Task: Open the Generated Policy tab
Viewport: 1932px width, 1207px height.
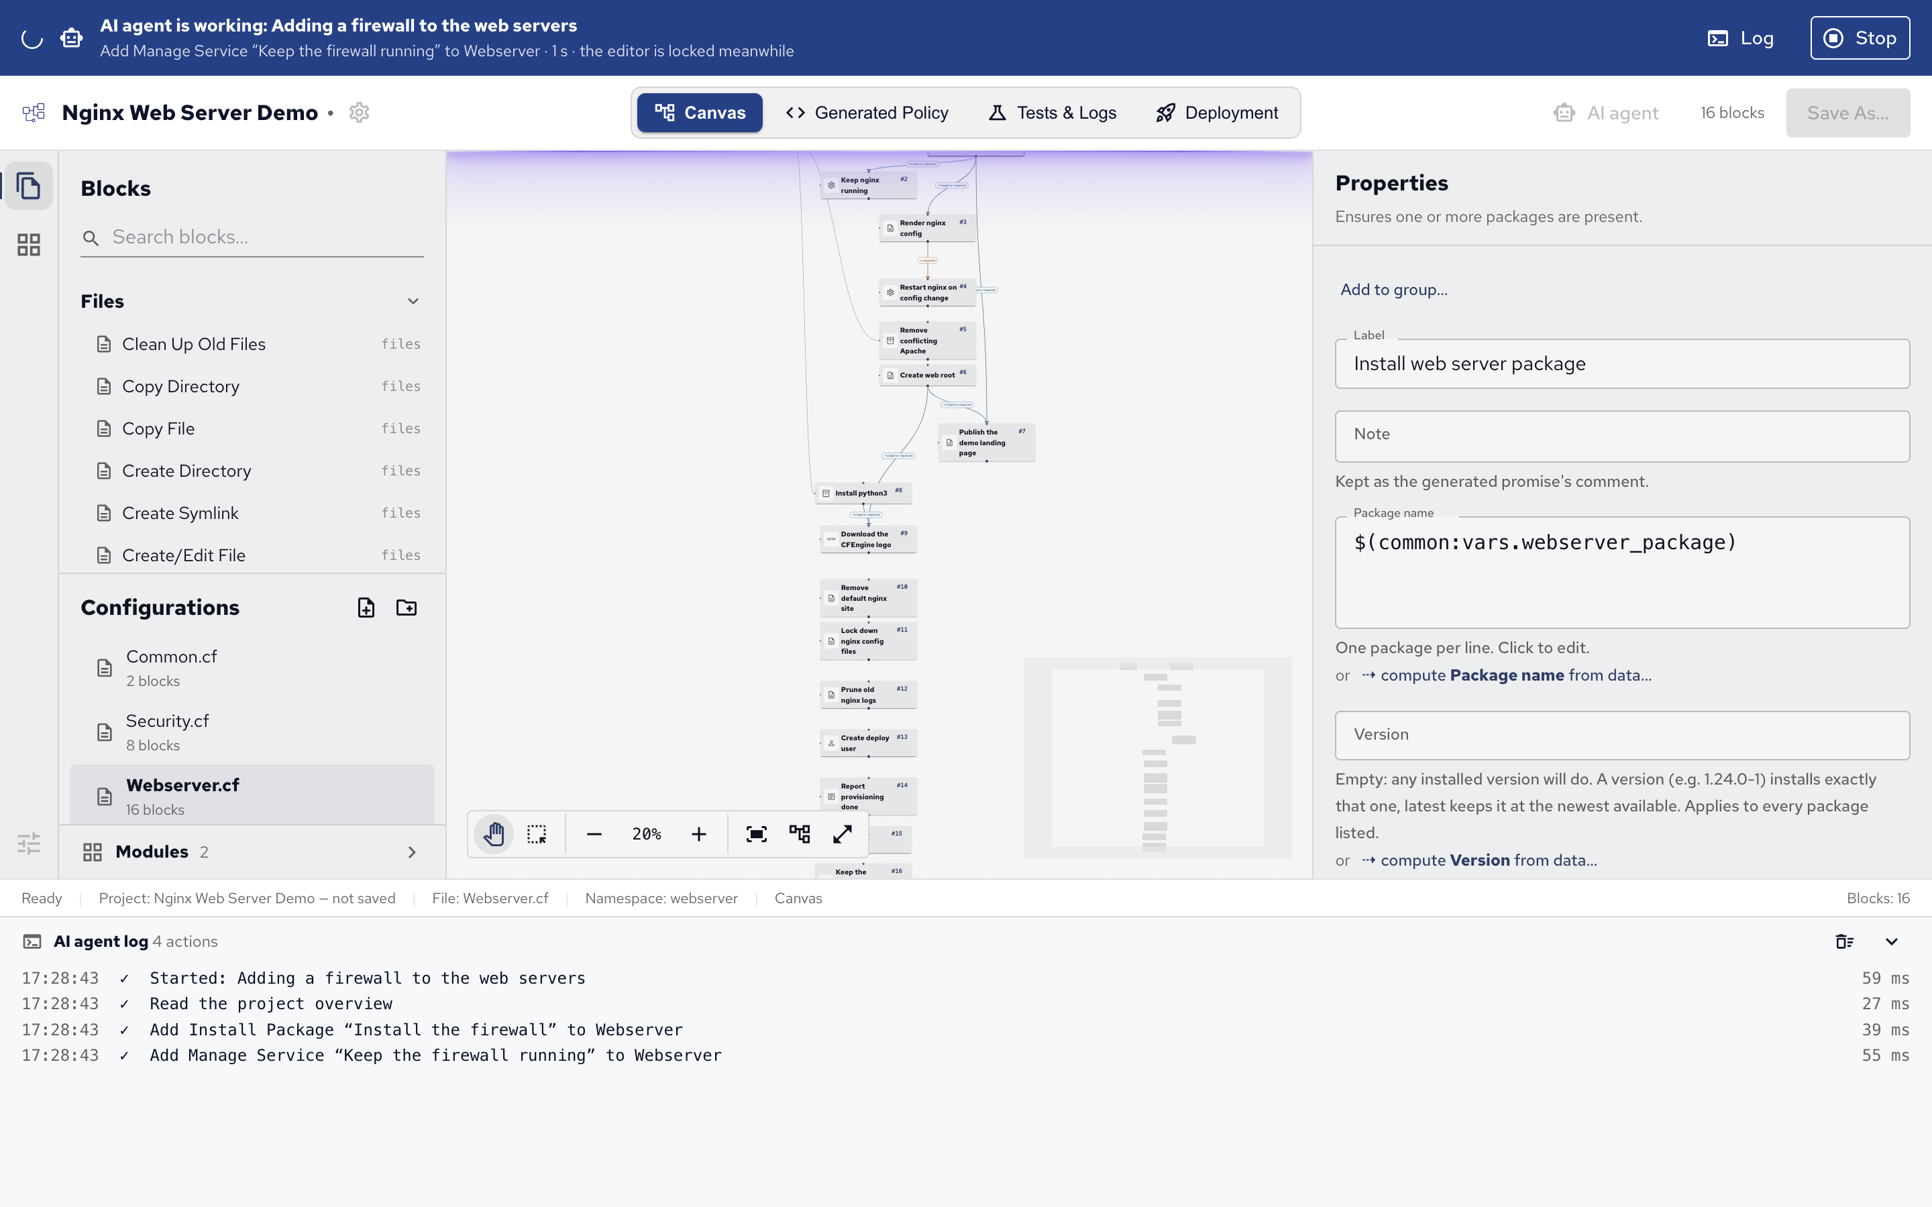Action: pos(867,113)
